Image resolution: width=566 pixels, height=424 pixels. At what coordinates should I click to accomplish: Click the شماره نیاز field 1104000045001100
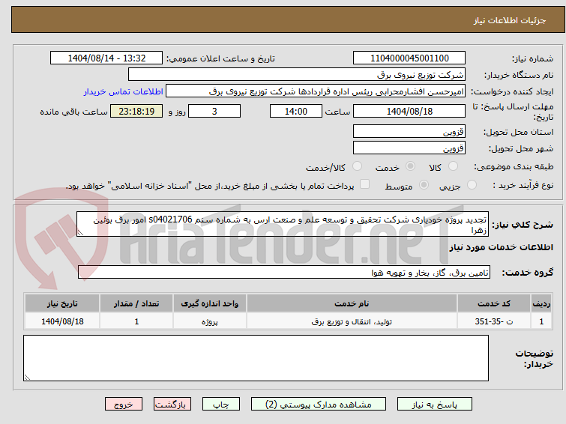pyautogui.click(x=409, y=58)
